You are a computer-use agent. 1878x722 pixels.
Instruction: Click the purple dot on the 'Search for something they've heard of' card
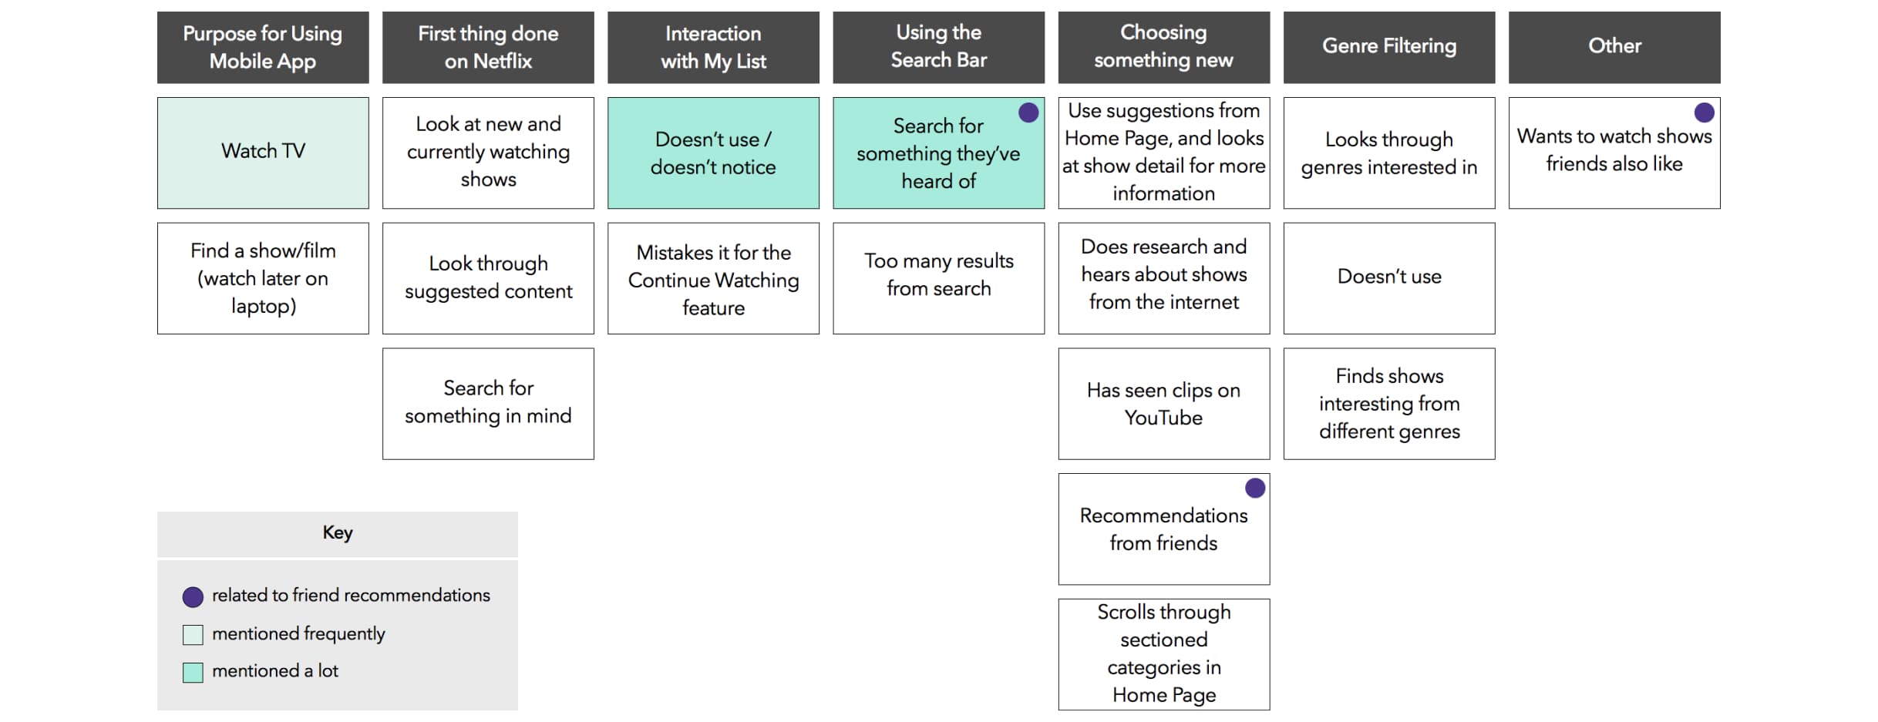coord(1028,113)
